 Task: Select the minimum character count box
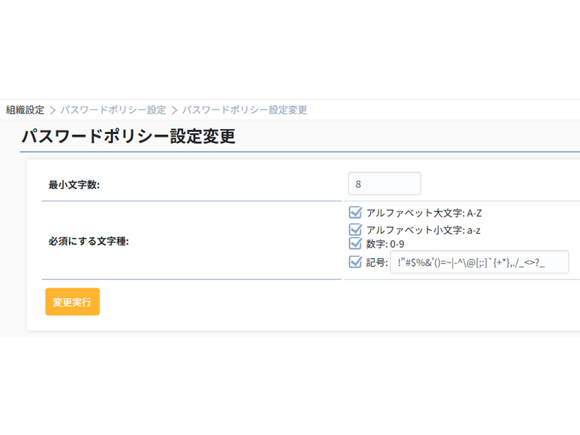click(x=384, y=183)
